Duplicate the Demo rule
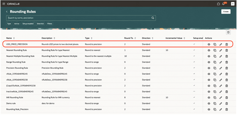The image size is (237, 115). 215,103
